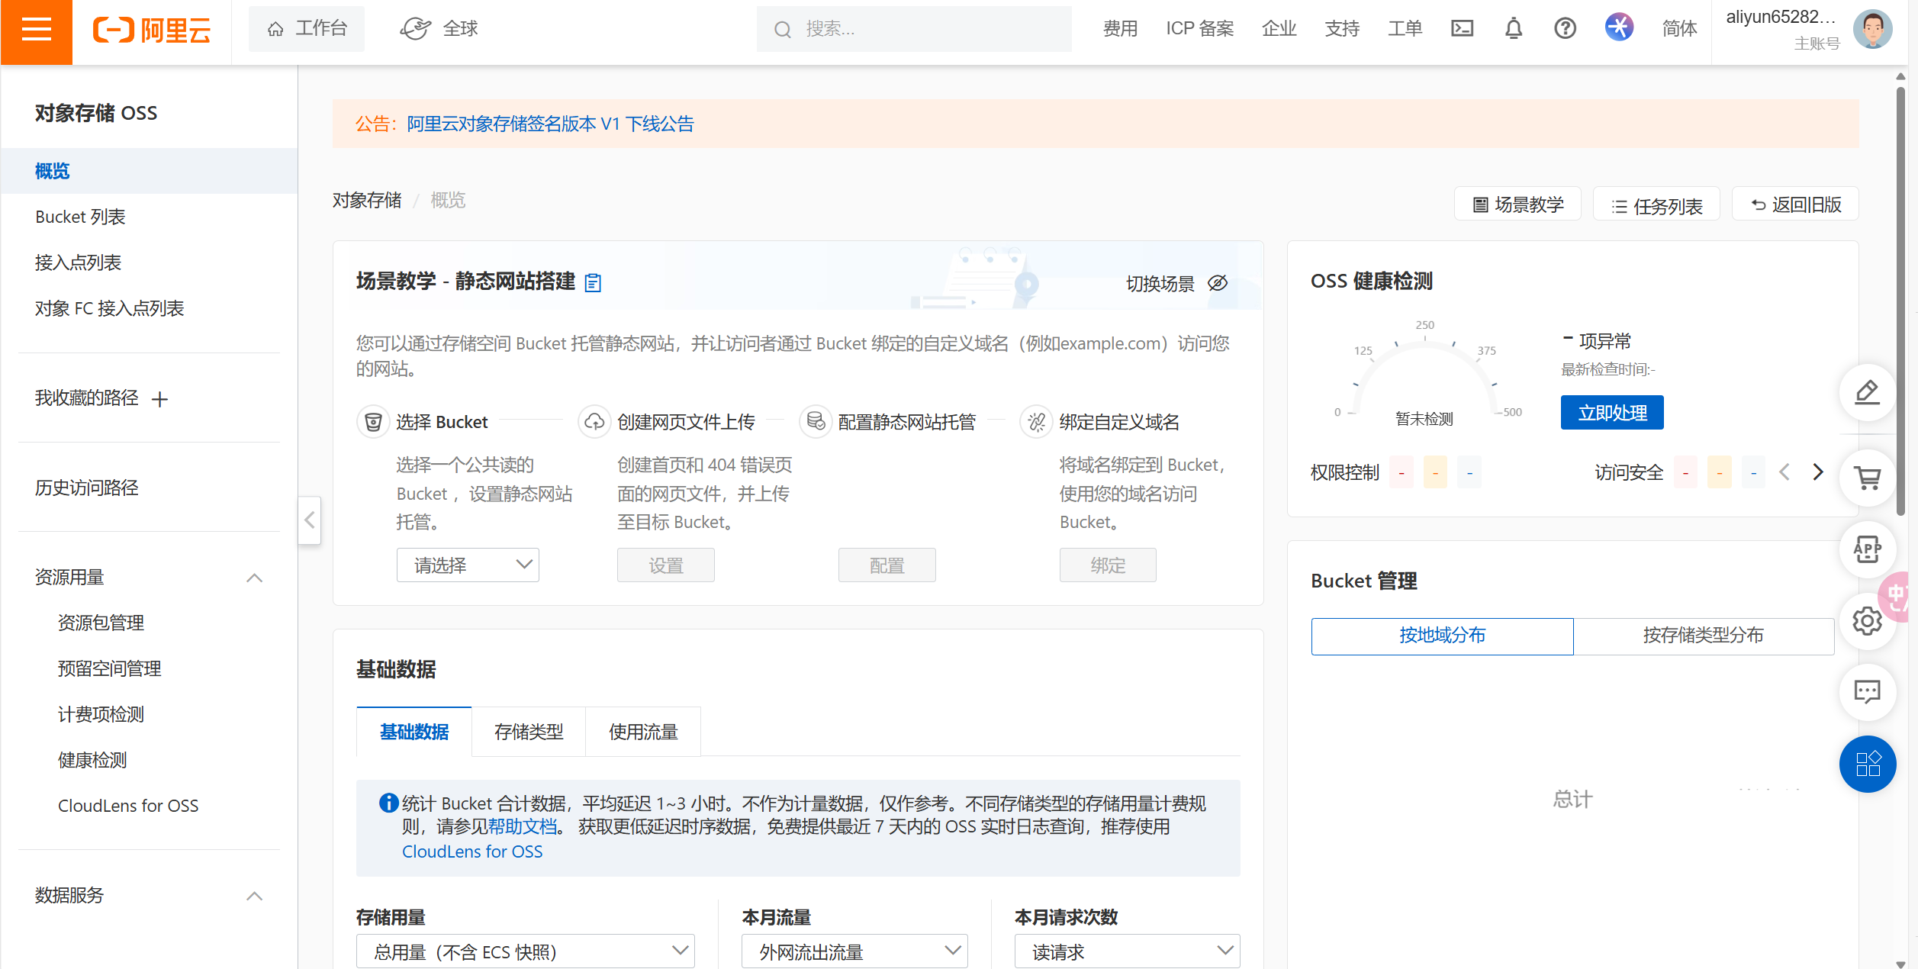Go to previous health check item arrow
The image size is (1918, 969).
point(1784,472)
